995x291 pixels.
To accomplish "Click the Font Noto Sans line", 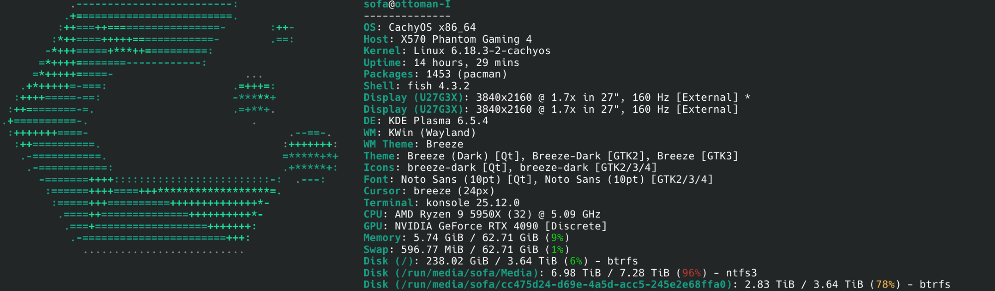I will pos(538,179).
